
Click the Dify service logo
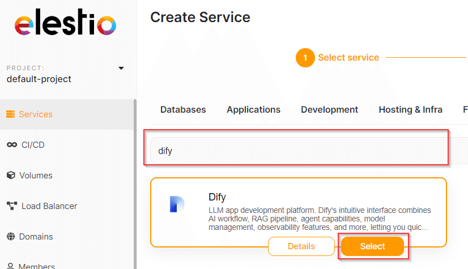[x=177, y=204]
